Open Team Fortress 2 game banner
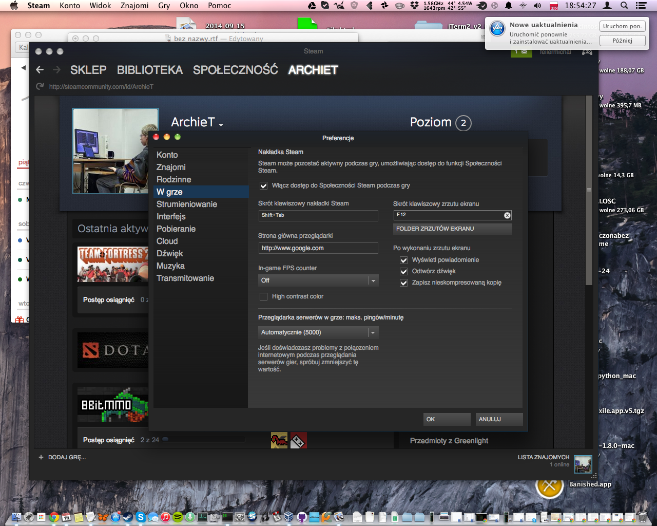 click(x=113, y=264)
